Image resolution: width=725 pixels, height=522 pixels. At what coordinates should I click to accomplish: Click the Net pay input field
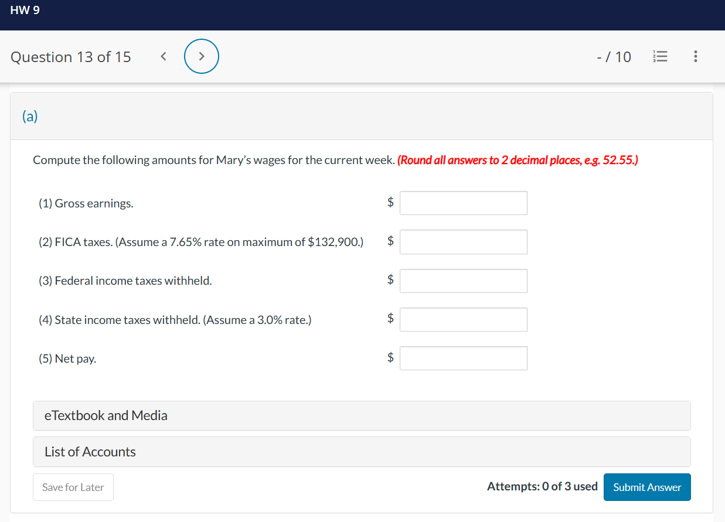pyautogui.click(x=464, y=358)
